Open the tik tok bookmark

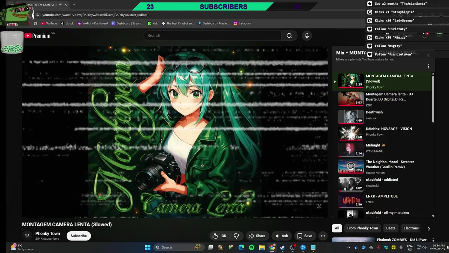click(x=67, y=24)
